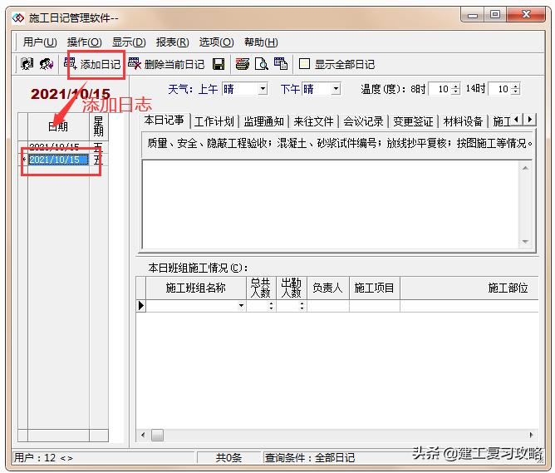Click the 施工部位 column header
Image resolution: width=555 pixels, height=473 pixels.
[469, 288]
